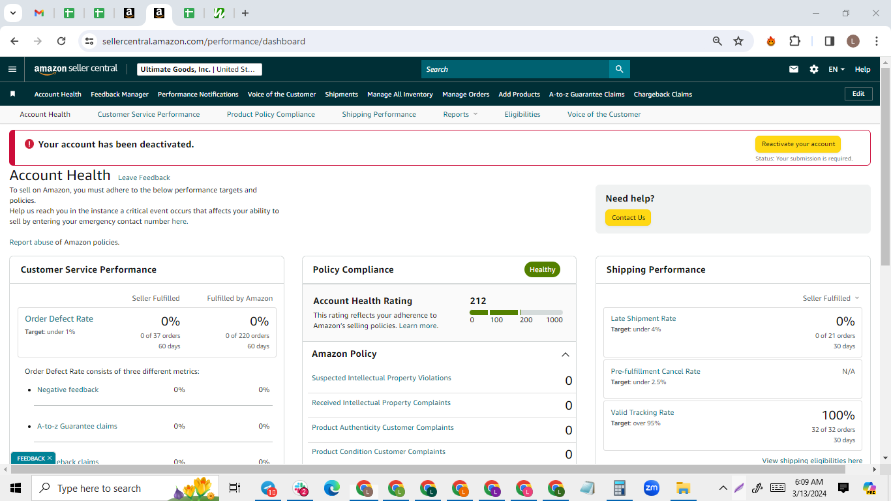Viewport: 891px width, 501px height.
Task: Open the Order Defect Rate link
Action: [x=59, y=319]
